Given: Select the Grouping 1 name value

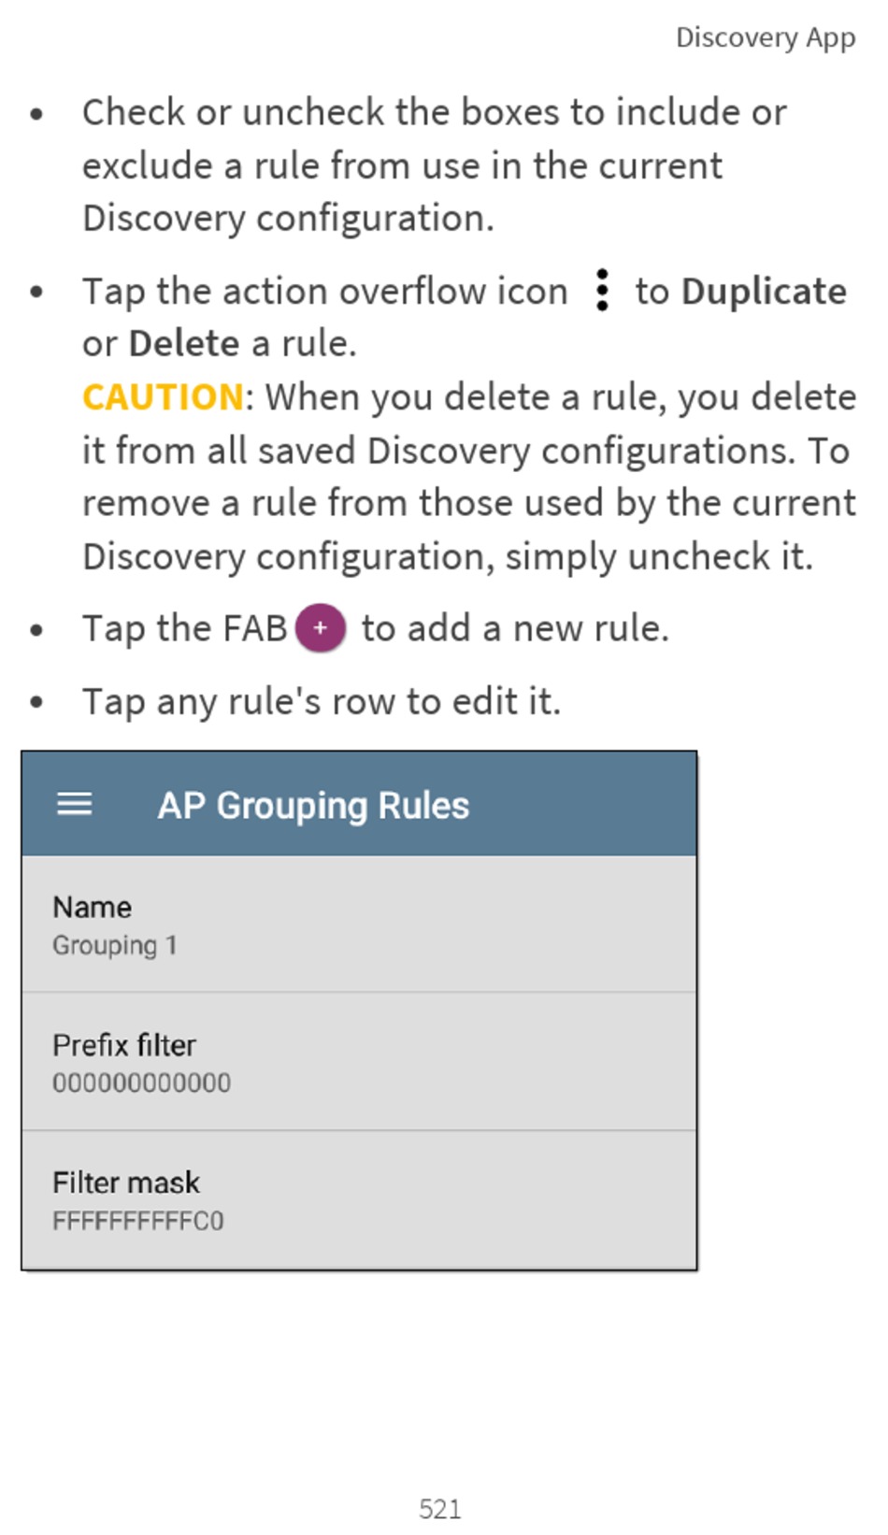Looking at the screenshot, I should coord(114,945).
